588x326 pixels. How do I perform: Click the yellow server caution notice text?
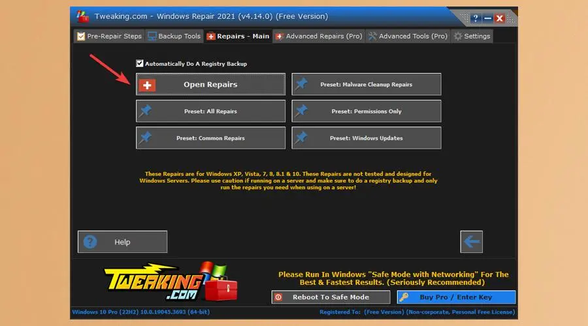[288, 181]
